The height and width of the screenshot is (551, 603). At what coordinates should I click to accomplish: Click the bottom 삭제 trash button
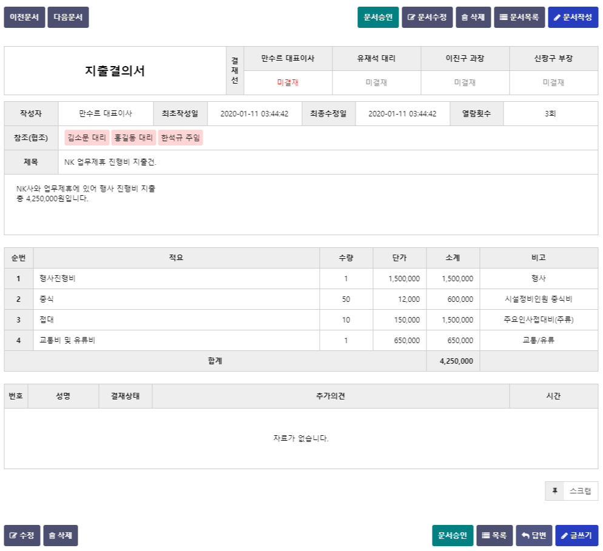pyautogui.click(x=60, y=536)
